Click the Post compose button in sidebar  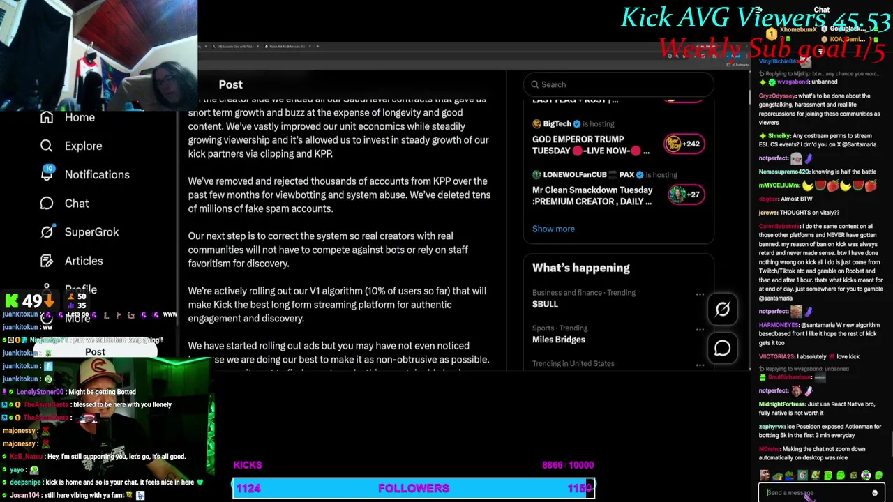pyautogui.click(x=96, y=351)
